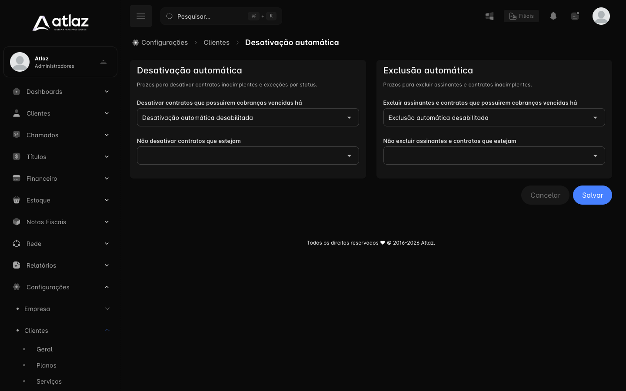
Task: Open the notifications bell
Action: tap(553, 16)
